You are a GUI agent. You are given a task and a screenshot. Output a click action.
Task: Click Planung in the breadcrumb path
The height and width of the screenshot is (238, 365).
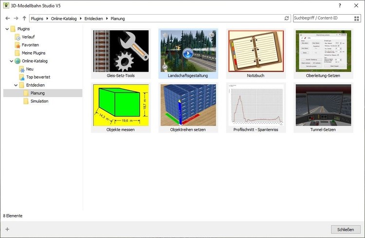pyautogui.click(x=118, y=19)
